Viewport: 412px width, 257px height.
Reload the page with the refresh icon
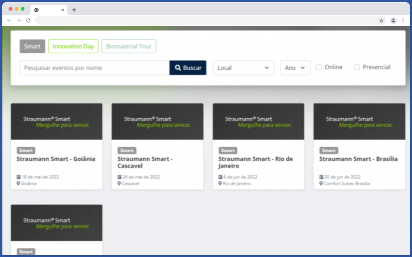tap(28, 20)
